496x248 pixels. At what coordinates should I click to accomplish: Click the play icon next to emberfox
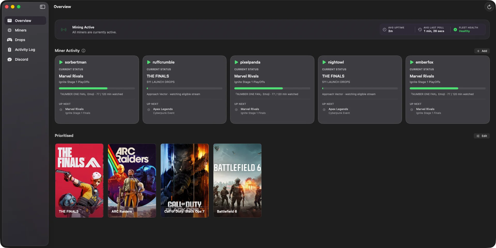412,62
